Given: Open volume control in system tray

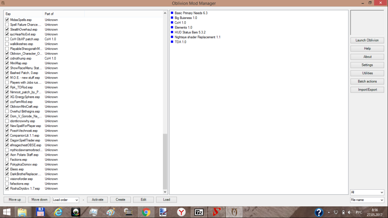Looking at the screenshot, I should (x=350, y=212).
